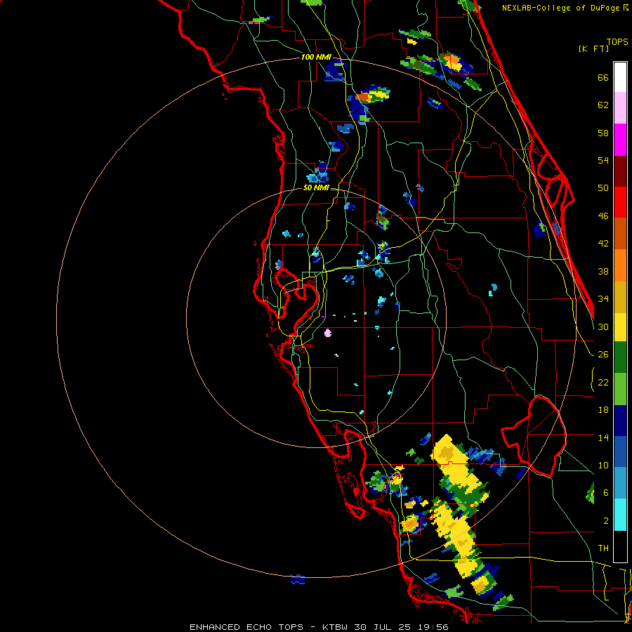Click the 18 legend value
Viewport: 632px width, 632px height.
(603, 410)
